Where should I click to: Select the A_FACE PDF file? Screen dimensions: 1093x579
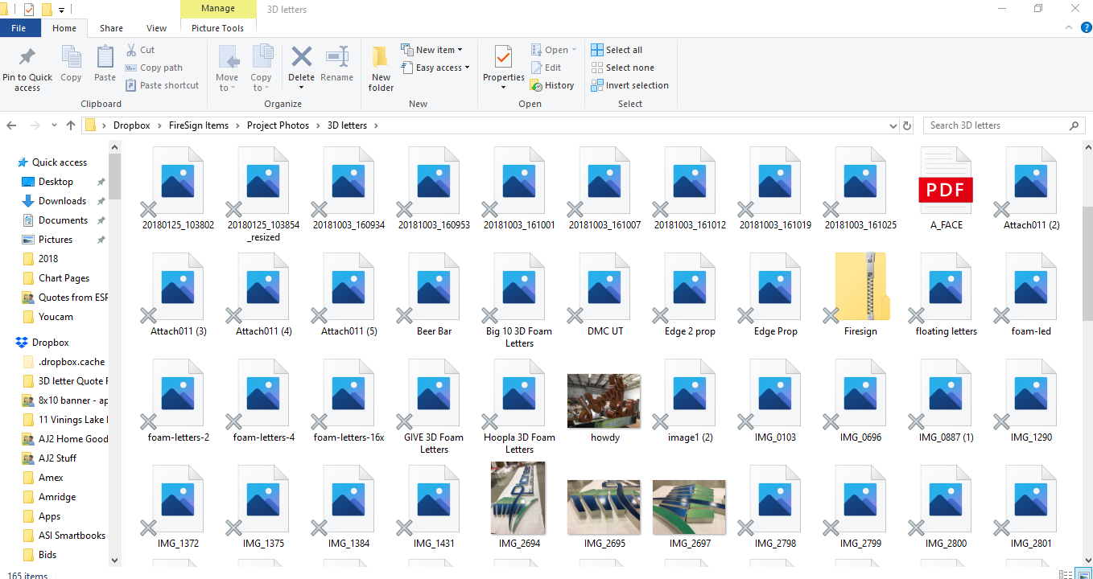point(946,190)
